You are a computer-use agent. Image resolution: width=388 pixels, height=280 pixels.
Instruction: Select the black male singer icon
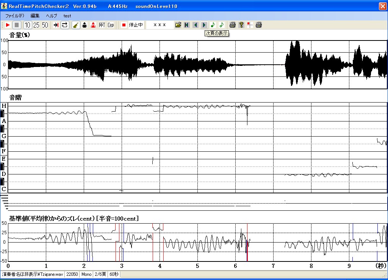click(84, 25)
